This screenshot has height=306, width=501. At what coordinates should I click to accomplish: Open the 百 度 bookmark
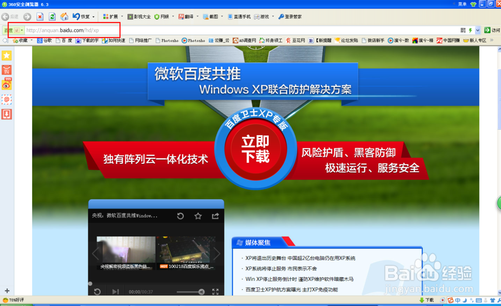[x=64, y=41]
